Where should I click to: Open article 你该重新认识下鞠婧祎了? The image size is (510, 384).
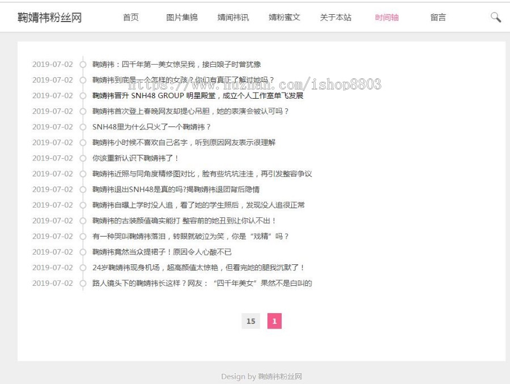[x=135, y=158]
